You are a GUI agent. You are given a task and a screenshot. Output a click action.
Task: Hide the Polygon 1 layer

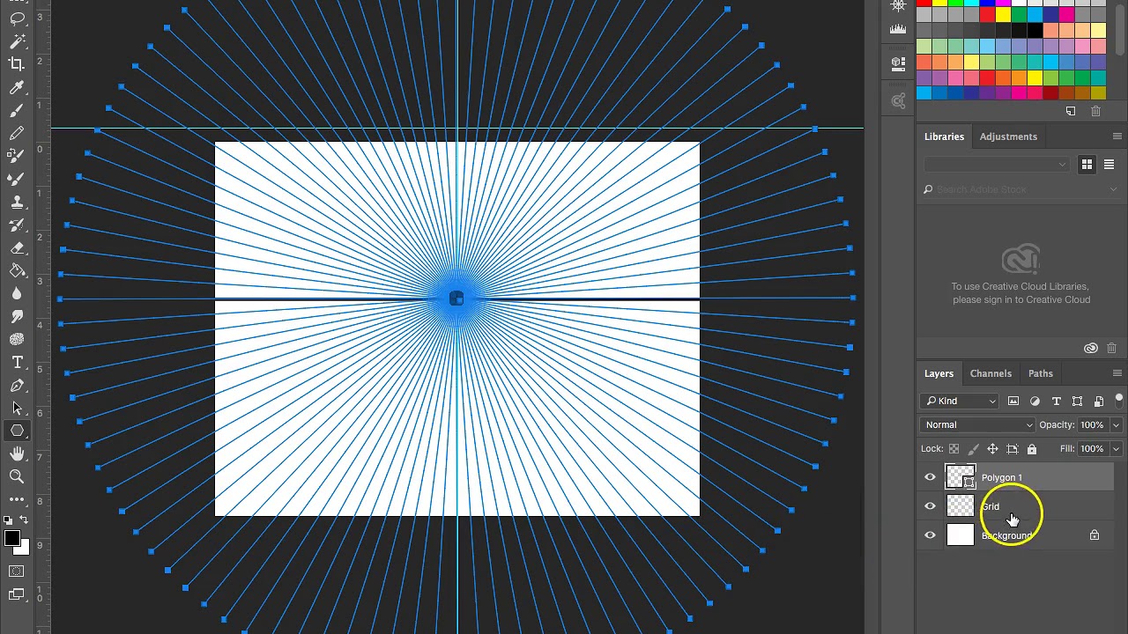coord(930,477)
